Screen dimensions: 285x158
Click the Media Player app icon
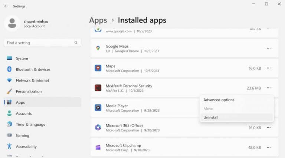click(98, 108)
